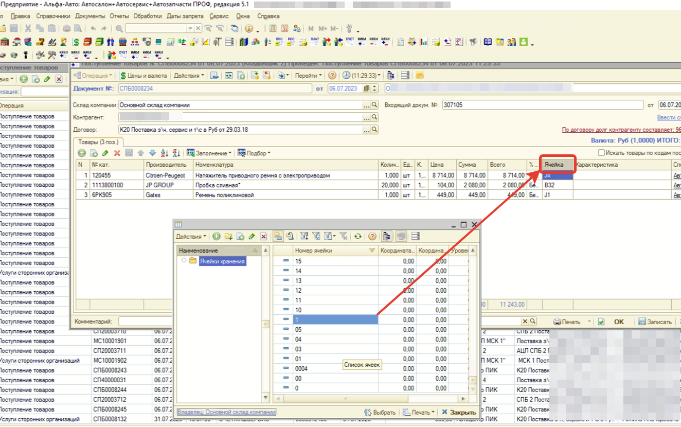Viewport: 681px width, 427px height.
Task: Click the green add row icon in Товары tab
Action: 82,153
